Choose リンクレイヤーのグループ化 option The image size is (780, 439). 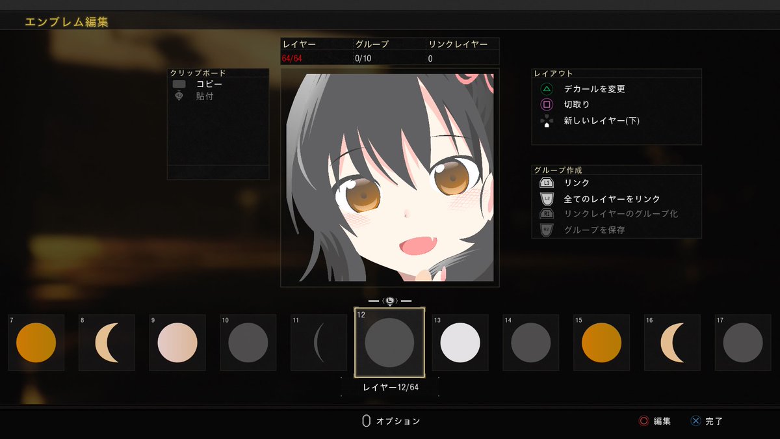(621, 214)
